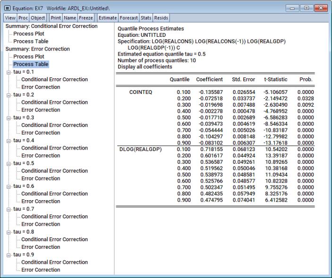This screenshot has height=278, width=332.
Task: Open Error Correction under tau = 0.3
Action: point(41,133)
